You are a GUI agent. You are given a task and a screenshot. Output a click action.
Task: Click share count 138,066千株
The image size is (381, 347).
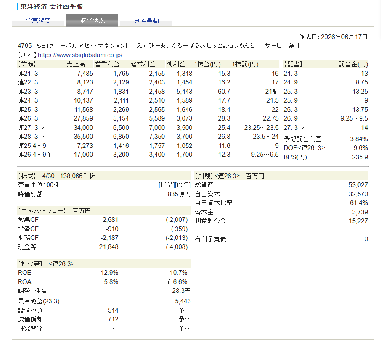click(x=78, y=176)
